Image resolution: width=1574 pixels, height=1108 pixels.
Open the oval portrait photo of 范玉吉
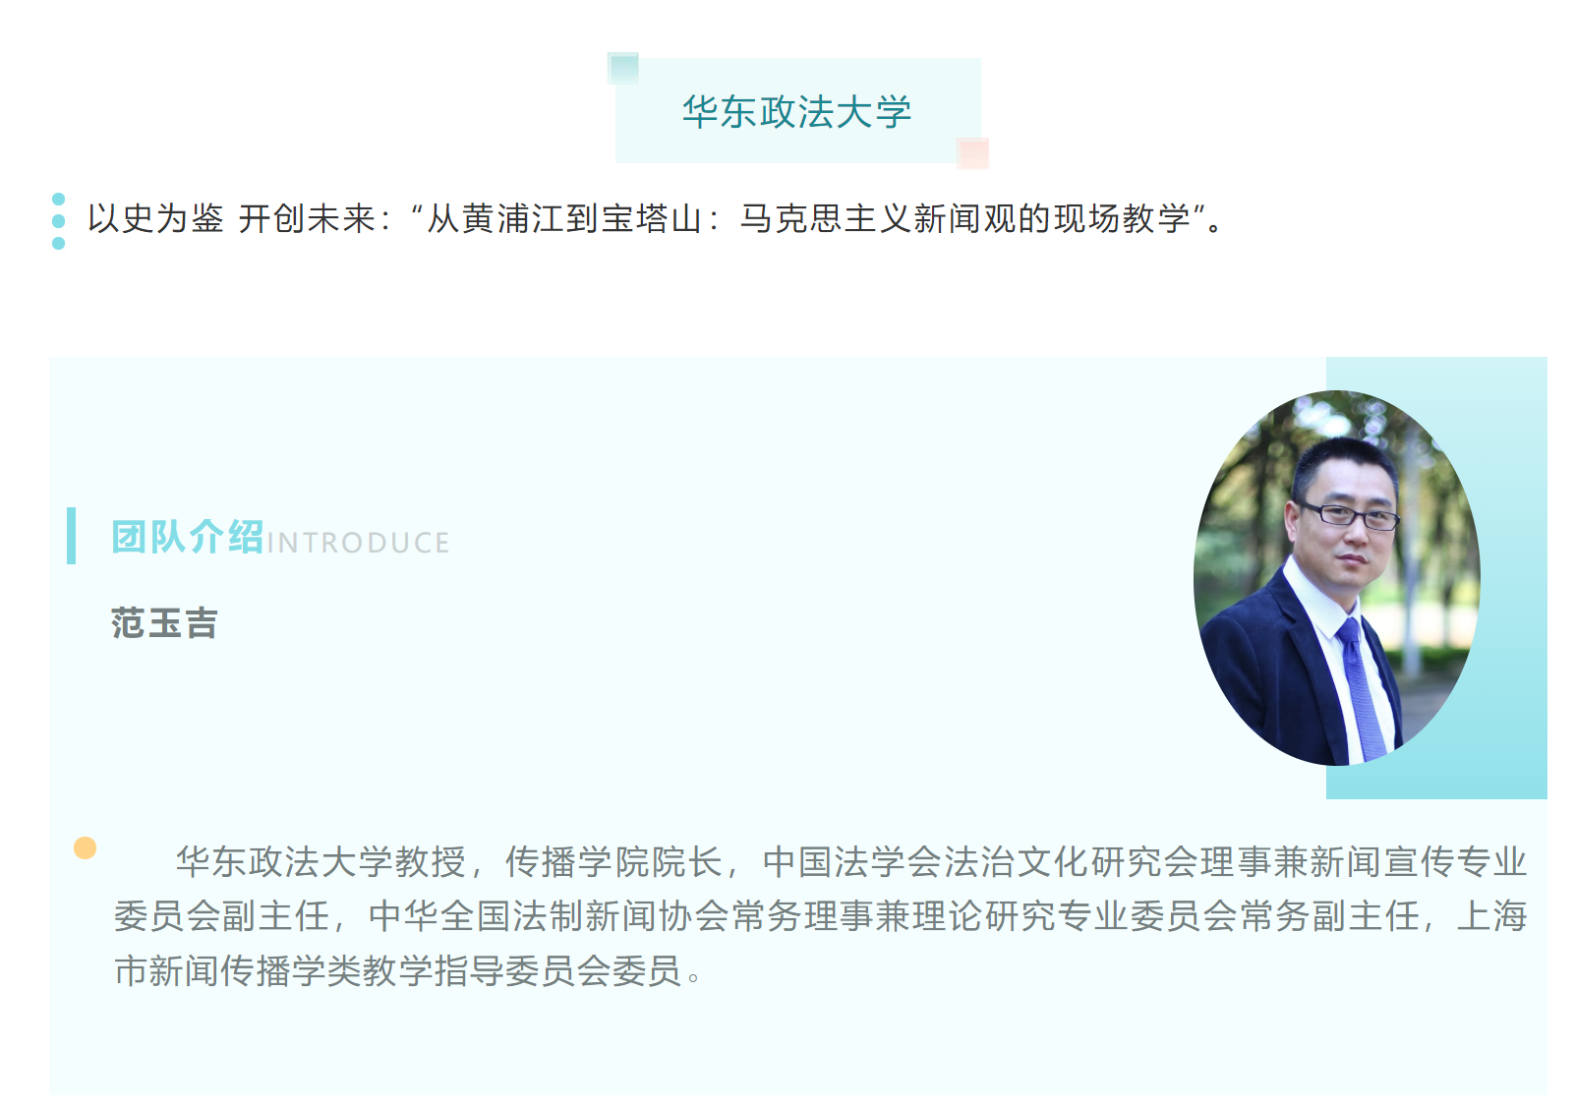tap(1337, 578)
